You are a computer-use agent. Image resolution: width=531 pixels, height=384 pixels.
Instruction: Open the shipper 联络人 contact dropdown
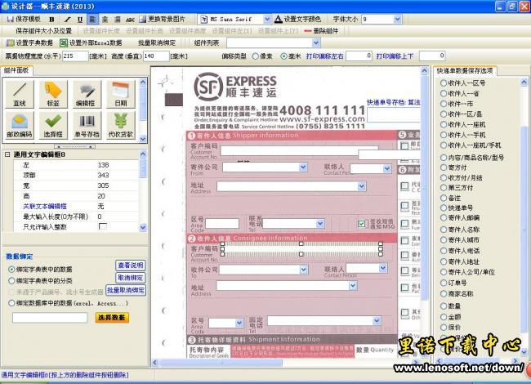[x=387, y=168]
